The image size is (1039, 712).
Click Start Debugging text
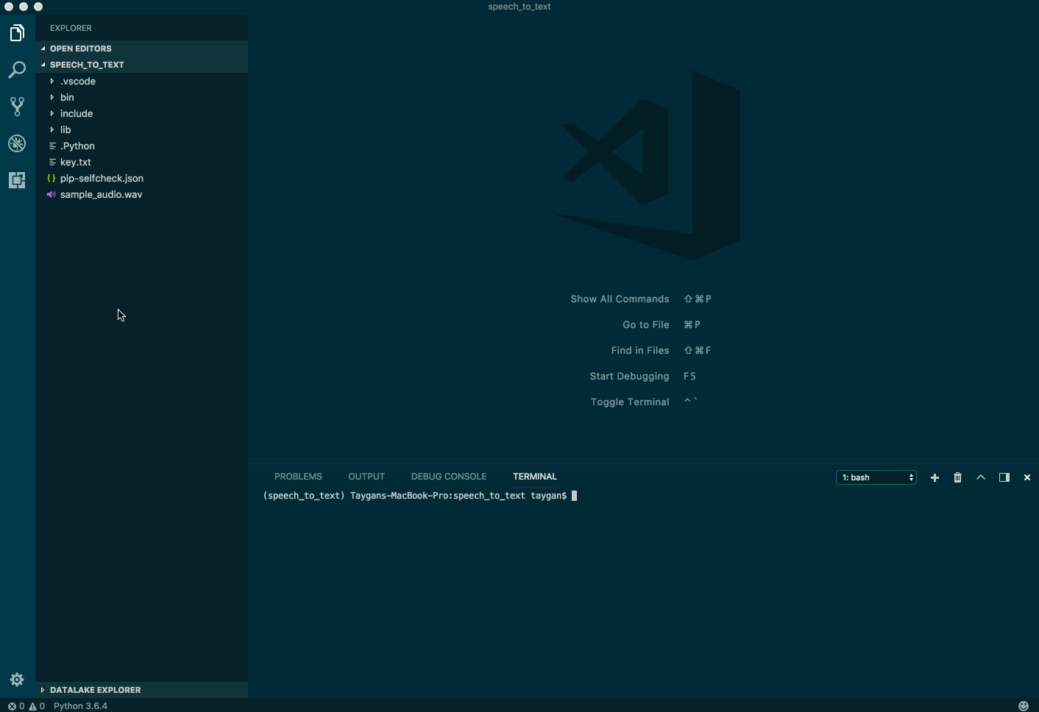coord(629,377)
